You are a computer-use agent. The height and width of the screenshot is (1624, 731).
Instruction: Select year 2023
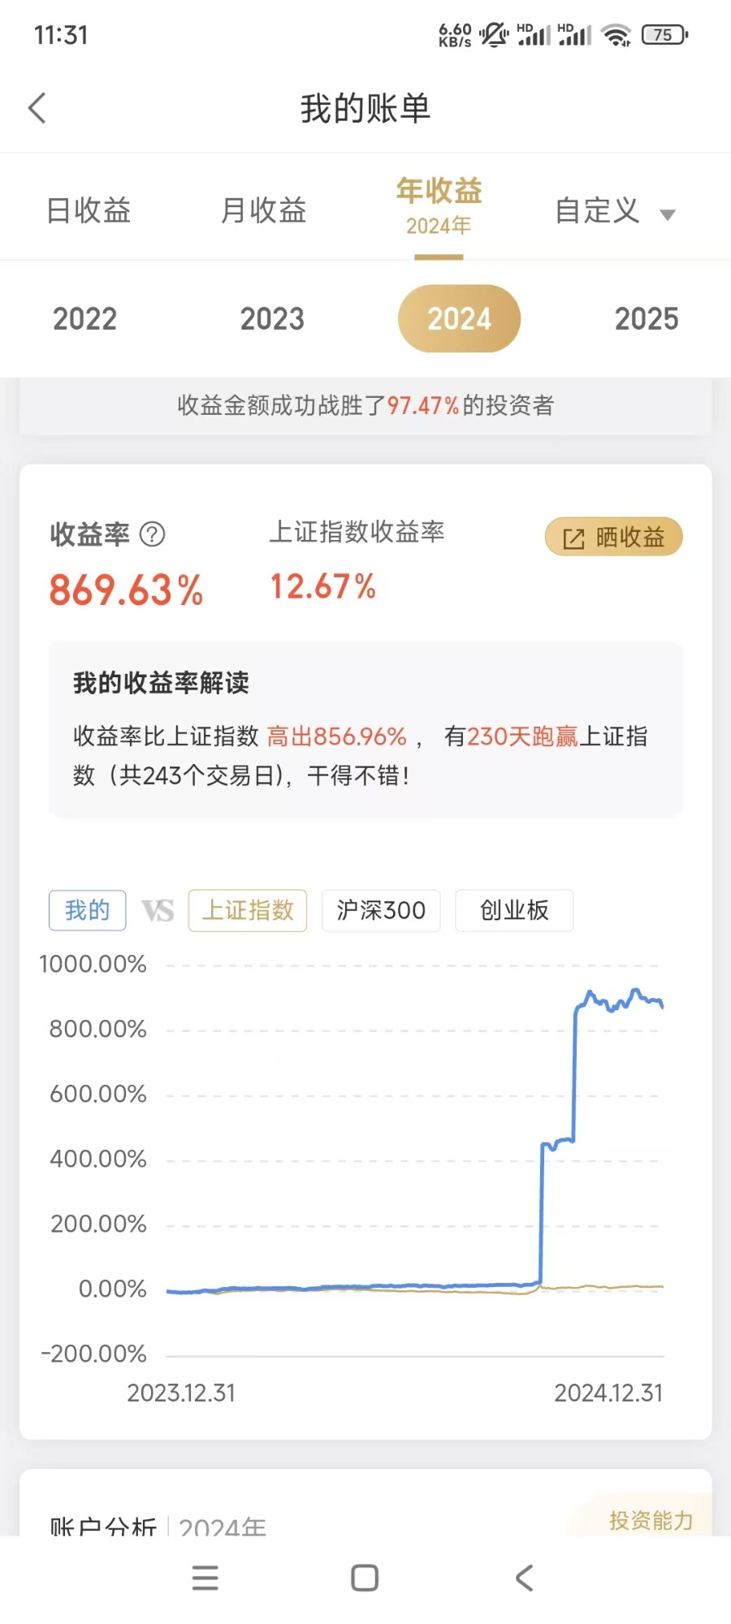[x=272, y=319]
